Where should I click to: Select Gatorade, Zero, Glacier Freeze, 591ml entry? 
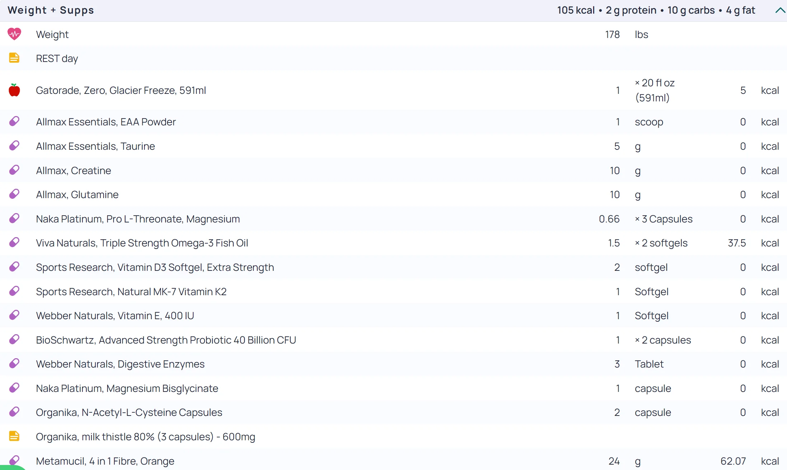click(x=121, y=90)
